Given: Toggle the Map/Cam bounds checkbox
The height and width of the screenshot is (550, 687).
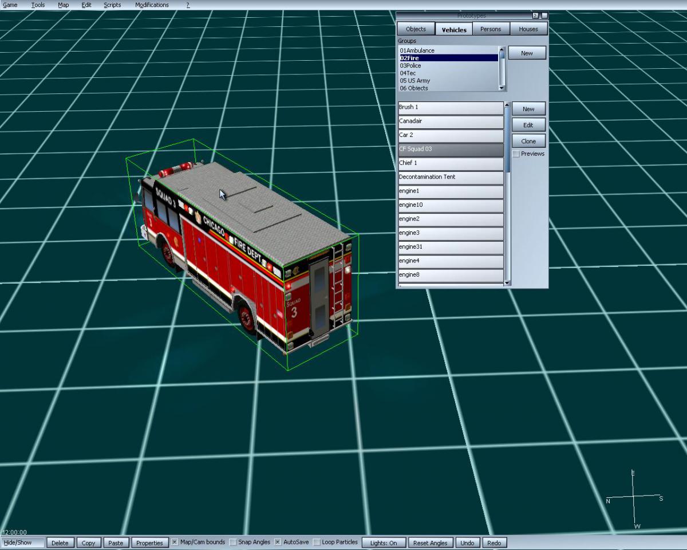Looking at the screenshot, I should click(x=175, y=542).
